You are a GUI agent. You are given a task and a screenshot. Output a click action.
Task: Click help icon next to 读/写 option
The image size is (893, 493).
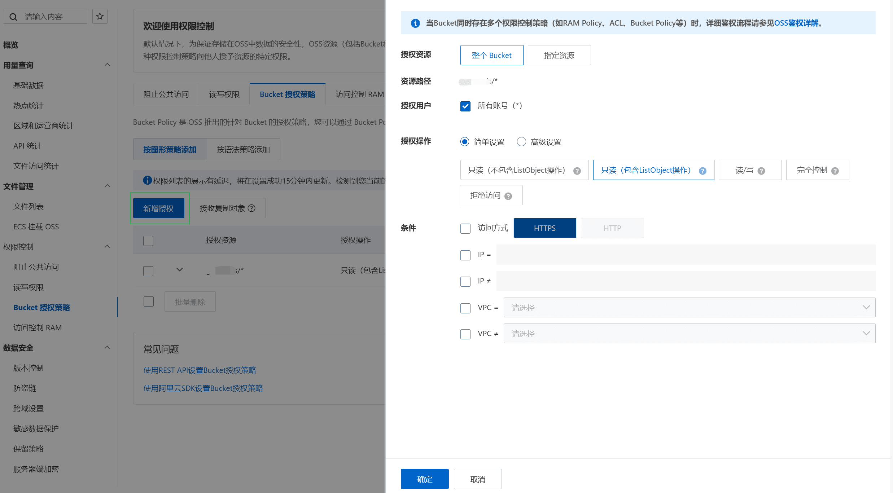[761, 171]
